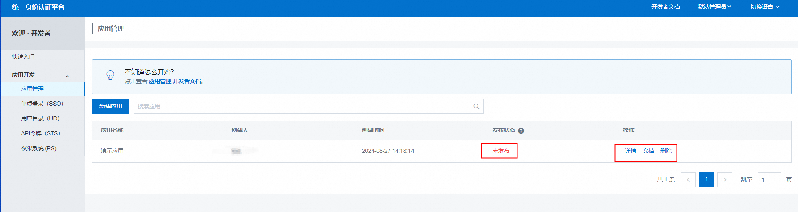This screenshot has width=798, height=212.
Task: Open API令牌 (STS) menu item
Action: 40,133
